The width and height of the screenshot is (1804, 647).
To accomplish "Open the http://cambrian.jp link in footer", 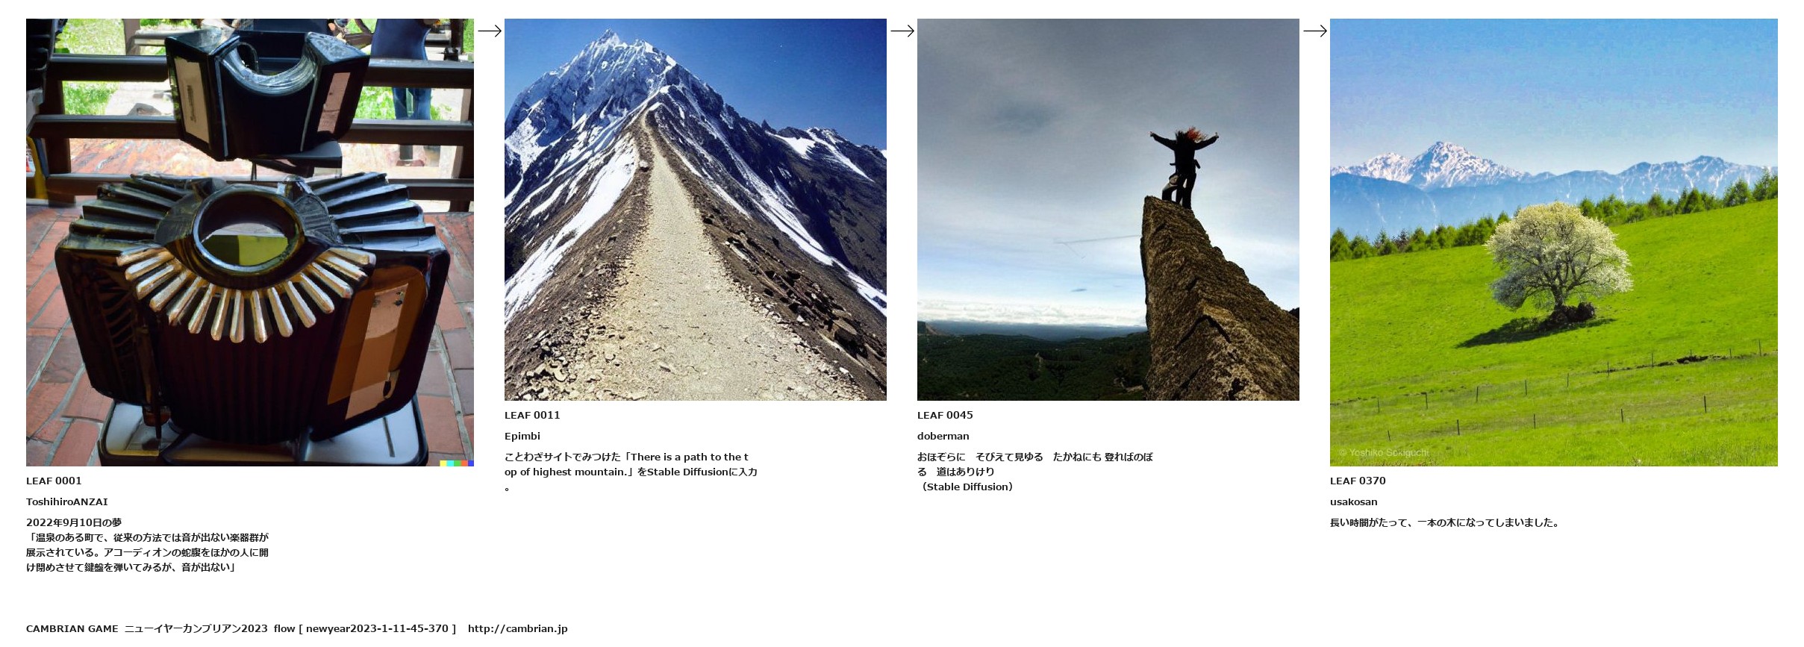I will click(518, 628).
